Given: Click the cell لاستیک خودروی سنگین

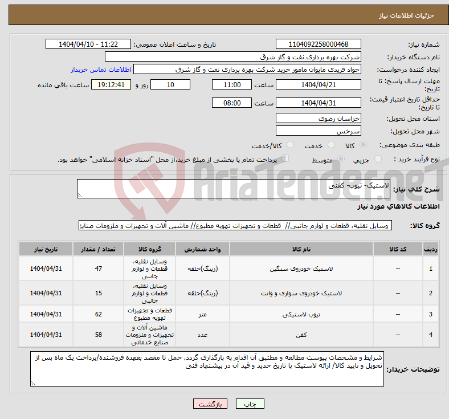Looking at the screenshot, I should point(301,269).
